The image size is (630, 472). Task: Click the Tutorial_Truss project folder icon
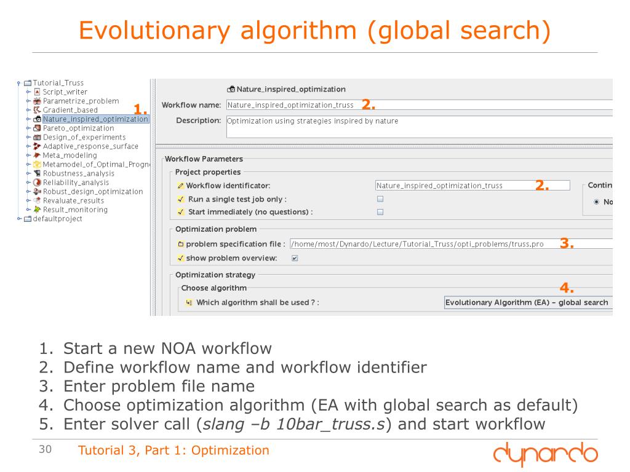tap(27, 83)
